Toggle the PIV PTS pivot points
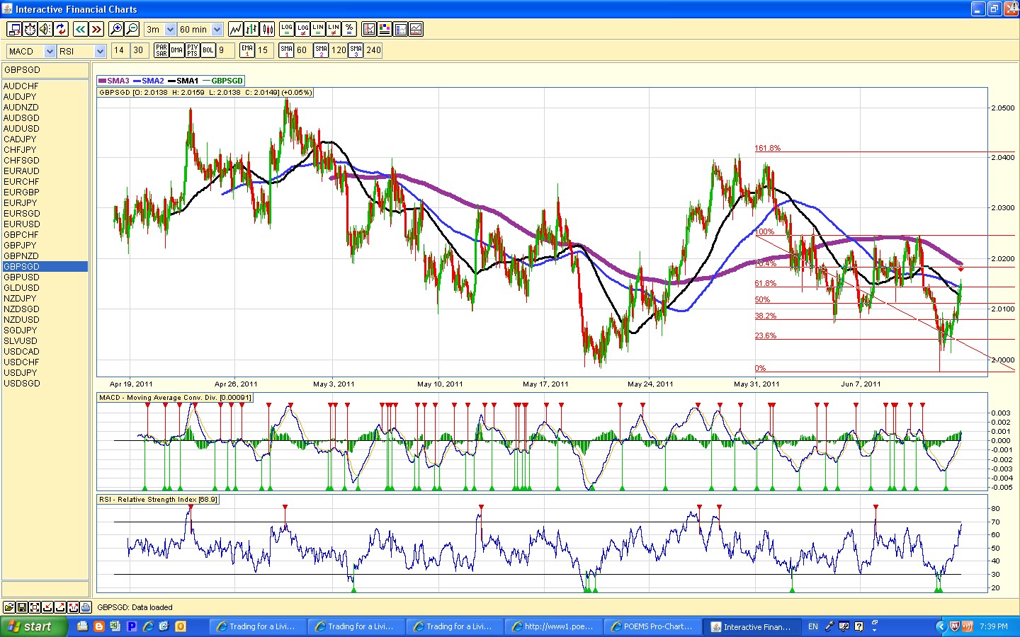The width and height of the screenshot is (1020, 637). [x=193, y=50]
